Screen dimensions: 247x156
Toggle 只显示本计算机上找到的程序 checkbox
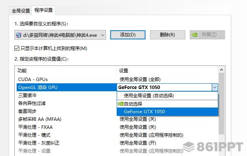click(x=17, y=48)
